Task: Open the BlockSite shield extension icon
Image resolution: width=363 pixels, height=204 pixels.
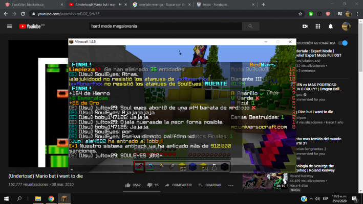Action: coord(328,14)
